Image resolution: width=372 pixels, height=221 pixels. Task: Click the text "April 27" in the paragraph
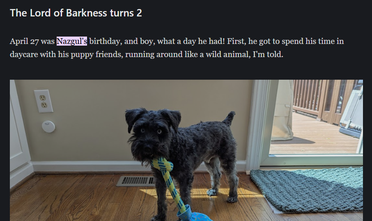[24, 41]
